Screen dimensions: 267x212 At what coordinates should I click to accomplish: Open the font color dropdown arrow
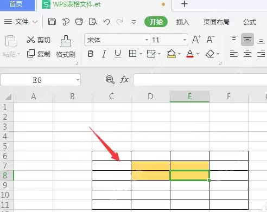coord(198,54)
